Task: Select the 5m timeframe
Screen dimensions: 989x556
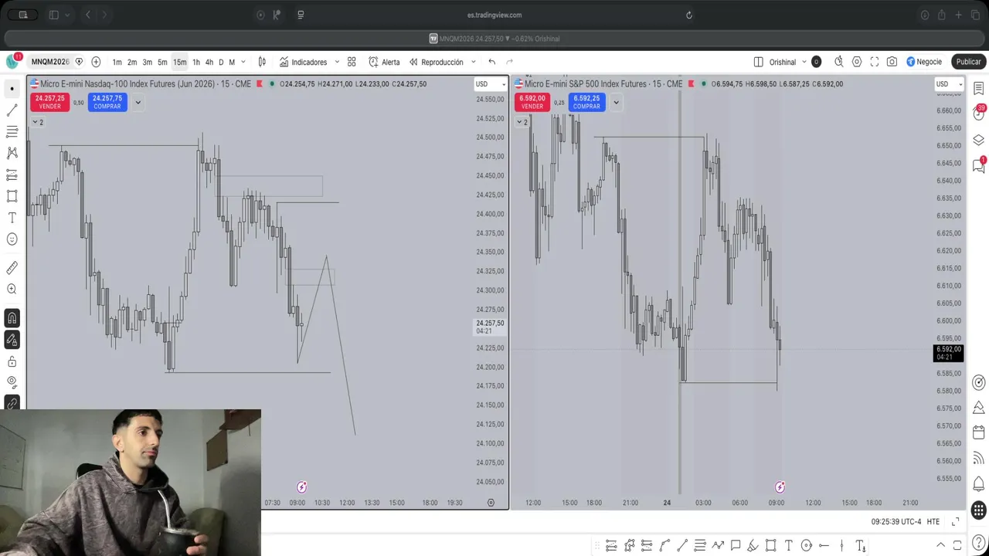Action: (x=162, y=62)
